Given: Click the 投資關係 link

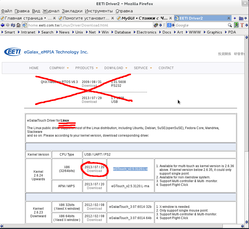Looking at the screenshot, I should click(224, 54).
